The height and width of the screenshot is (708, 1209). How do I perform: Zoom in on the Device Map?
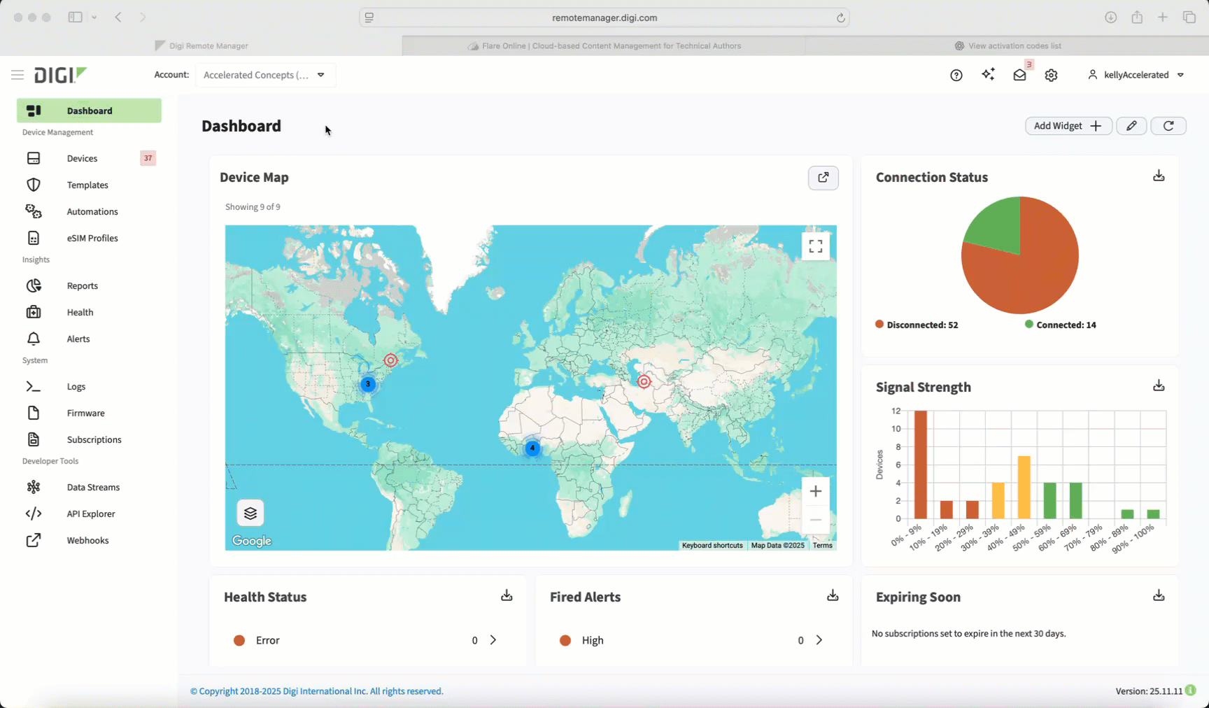816,492
